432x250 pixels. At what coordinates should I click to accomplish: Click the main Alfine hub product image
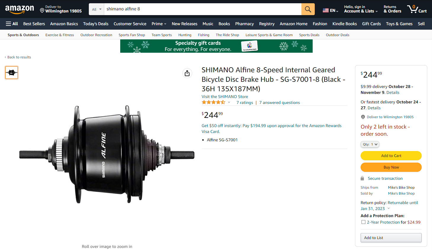point(107,154)
